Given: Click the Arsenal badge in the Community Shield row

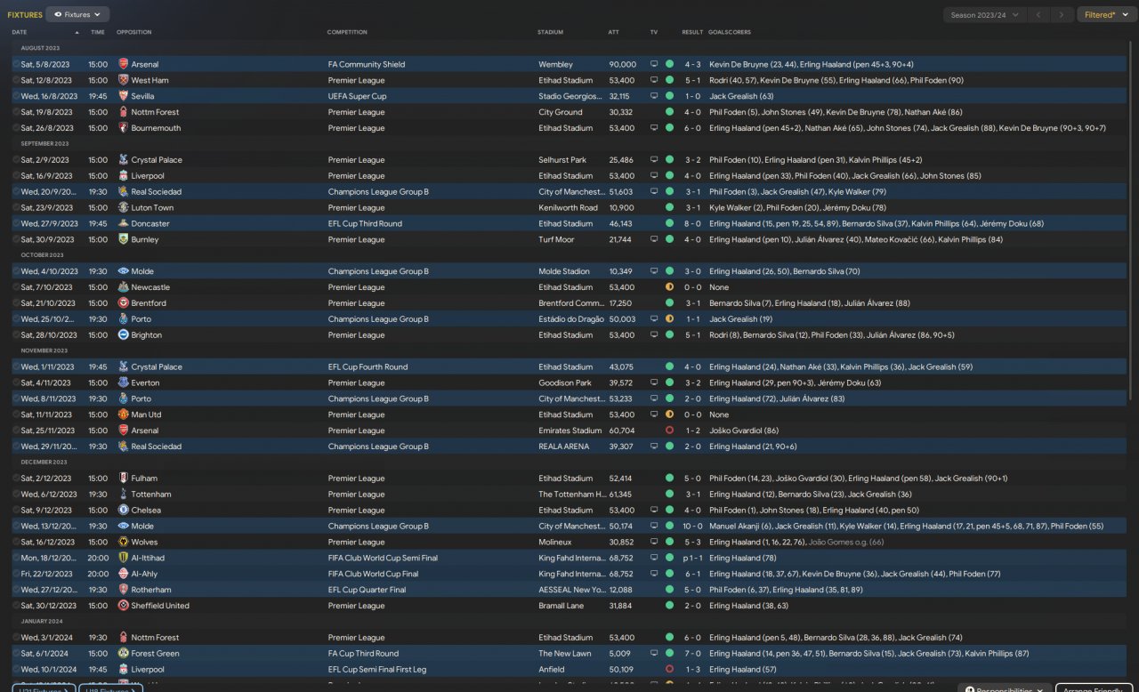Looking at the screenshot, I should coord(123,64).
